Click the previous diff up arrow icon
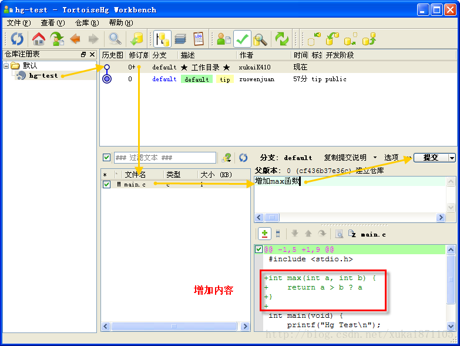The width and height of the screenshot is (460, 346). point(308,234)
